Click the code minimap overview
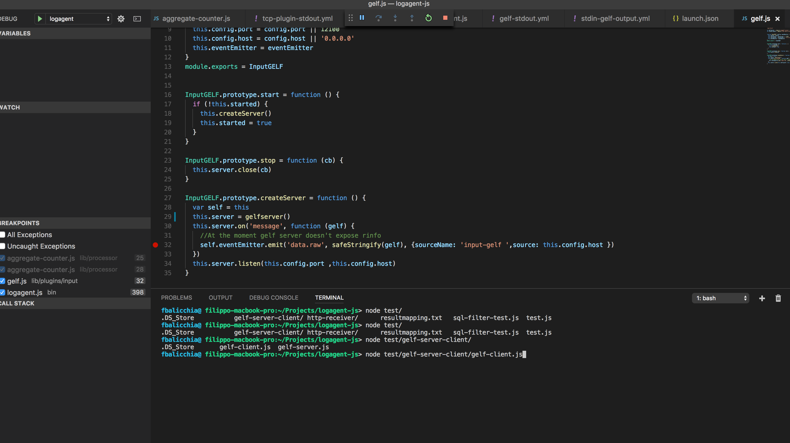The width and height of the screenshot is (790, 443). point(778,46)
